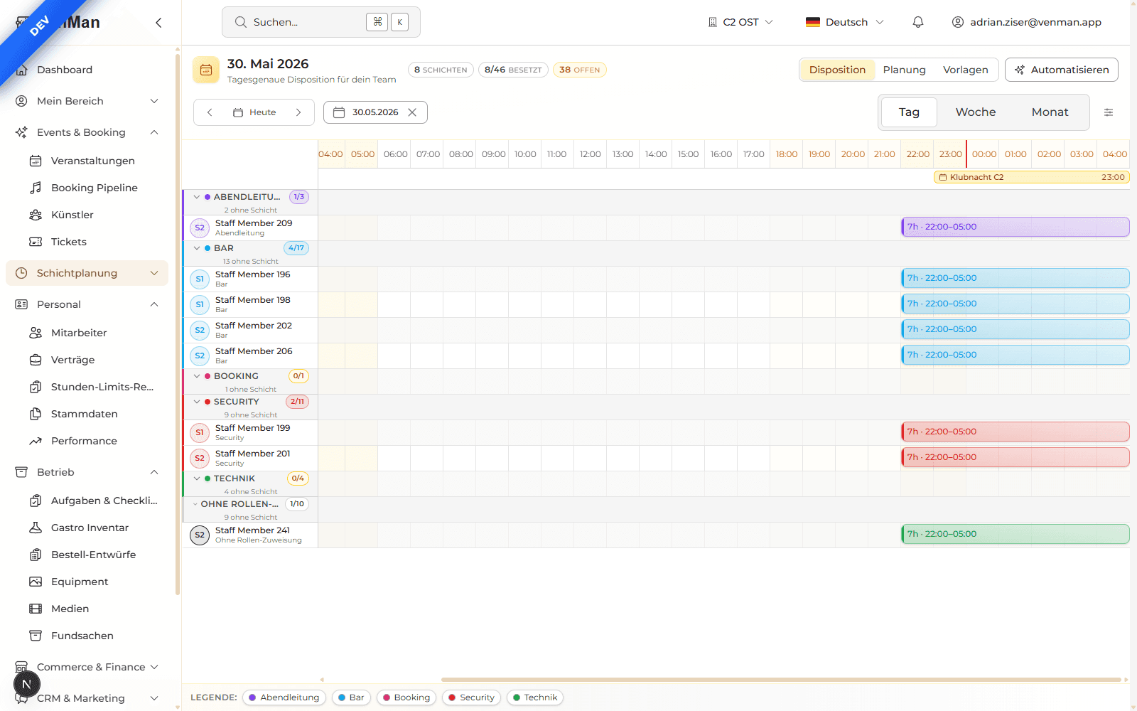The width and height of the screenshot is (1137, 711).
Task: Open Staff Member 196 blue shift
Action: pos(1015,278)
